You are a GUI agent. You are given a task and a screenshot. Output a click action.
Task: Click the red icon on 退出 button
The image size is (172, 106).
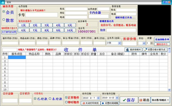tap(141, 100)
